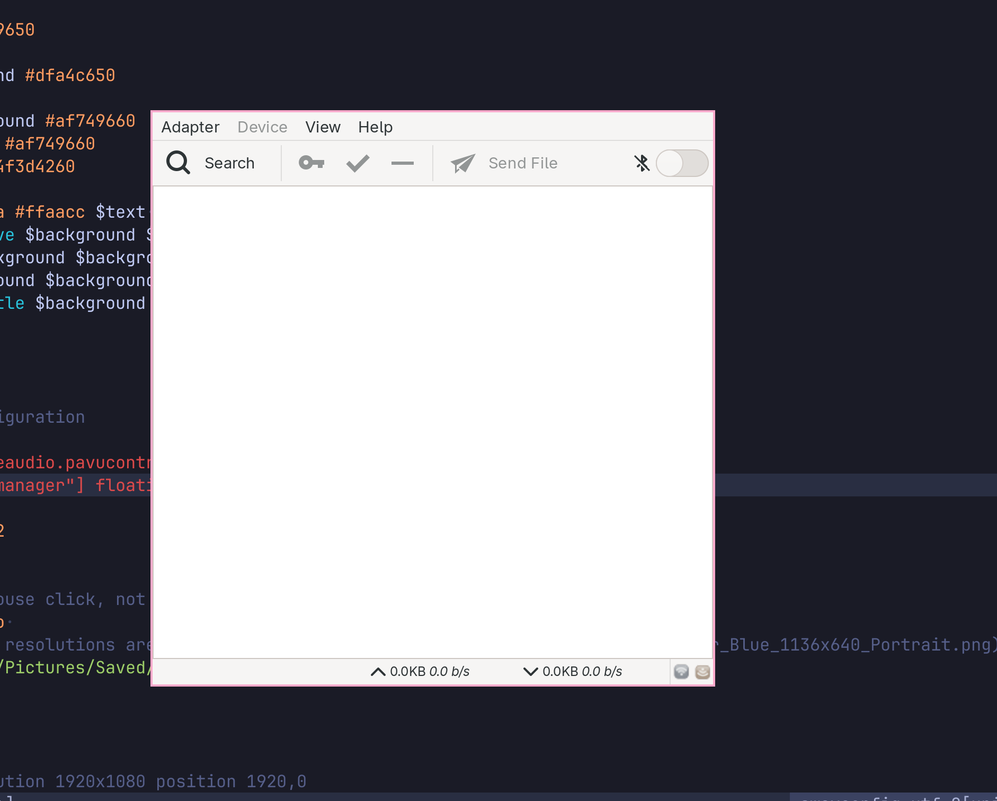Open the Help menu
997x801 pixels.
pos(375,127)
